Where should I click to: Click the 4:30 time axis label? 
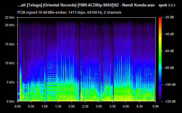point(139,106)
